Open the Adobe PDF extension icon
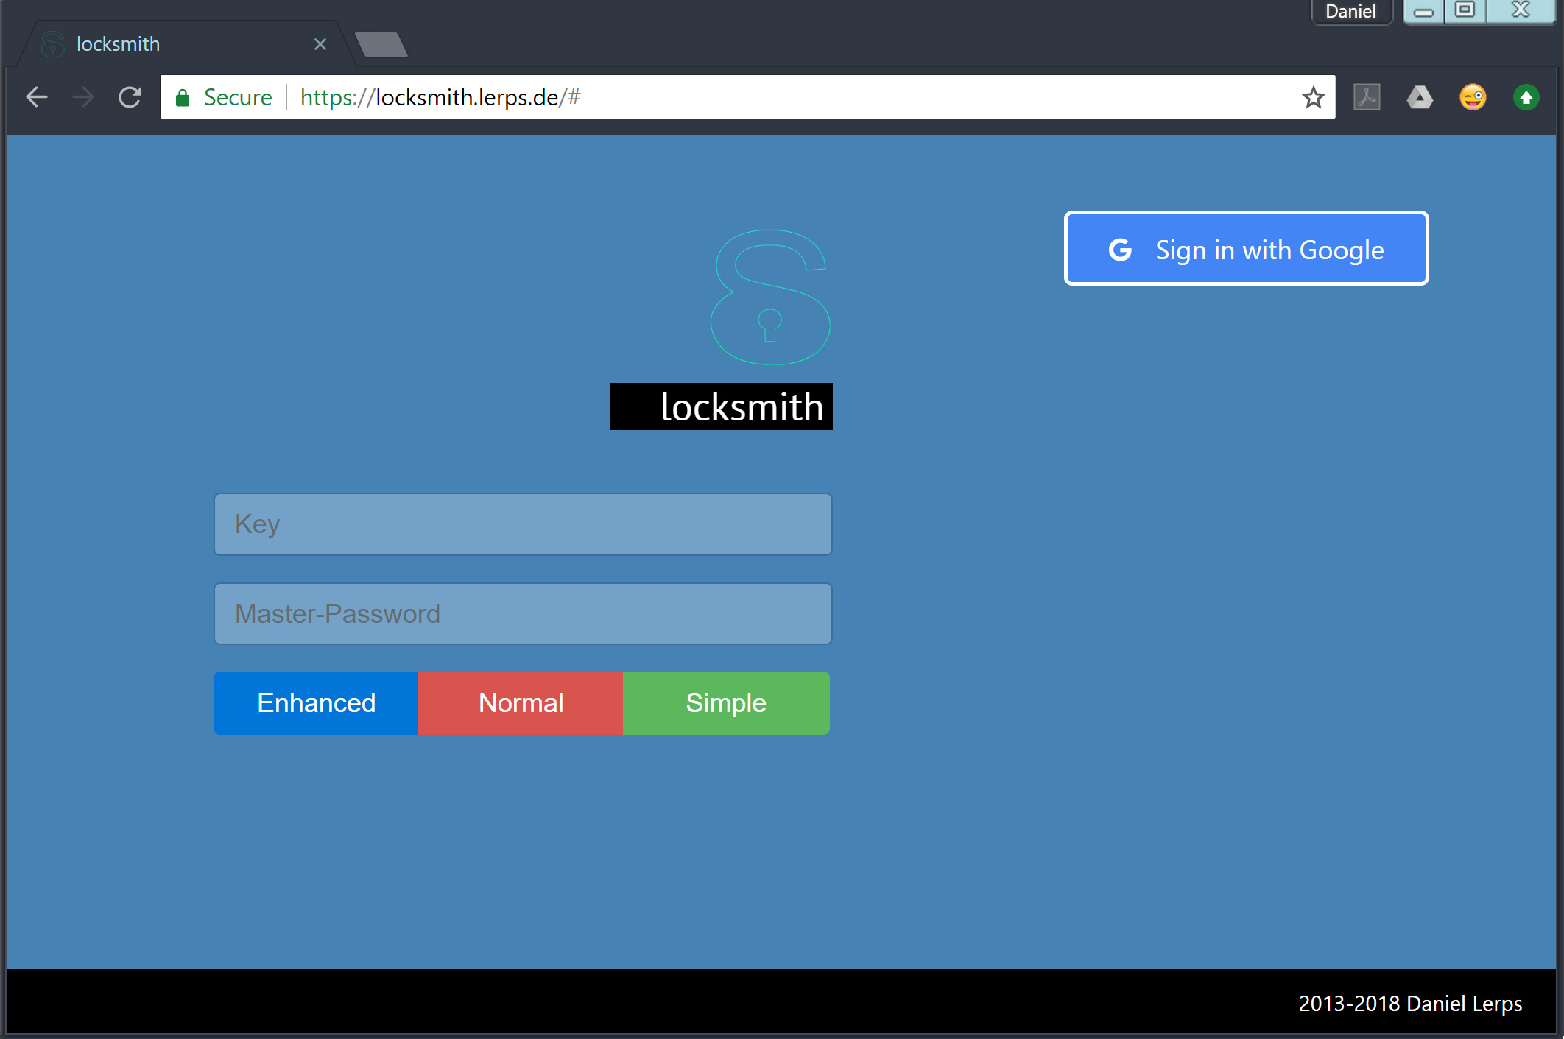 tap(1367, 97)
